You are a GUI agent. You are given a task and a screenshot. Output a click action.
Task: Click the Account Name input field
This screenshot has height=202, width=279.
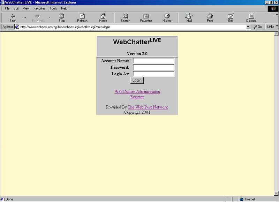(x=153, y=61)
